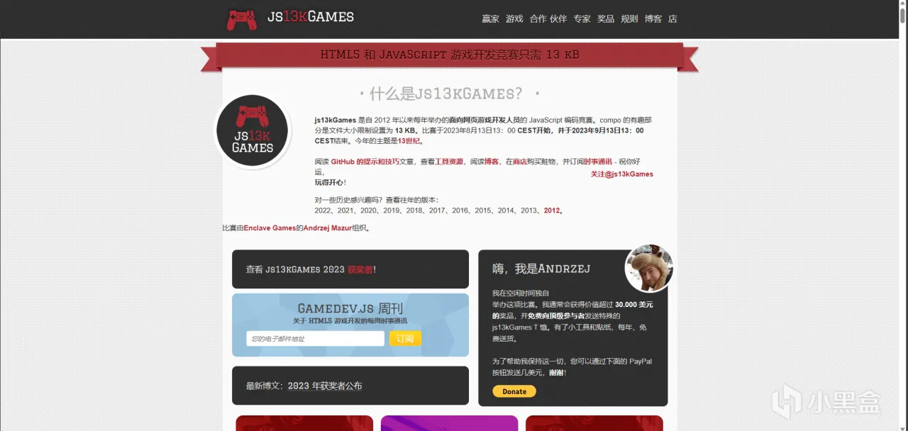Open the 奖品 menu item
908x431 pixels.
pos(606,19)
